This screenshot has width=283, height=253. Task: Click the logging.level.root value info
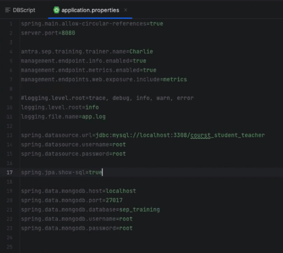tap(92, 107)
